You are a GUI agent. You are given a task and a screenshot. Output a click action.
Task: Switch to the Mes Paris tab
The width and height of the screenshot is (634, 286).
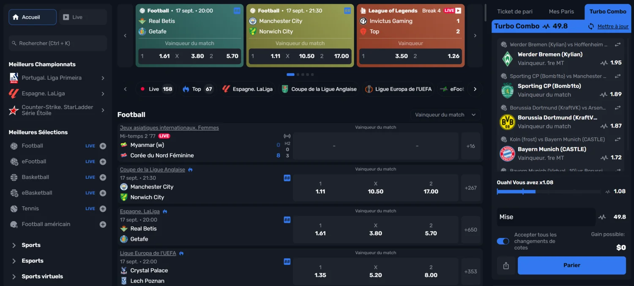(x=561, y=11)
